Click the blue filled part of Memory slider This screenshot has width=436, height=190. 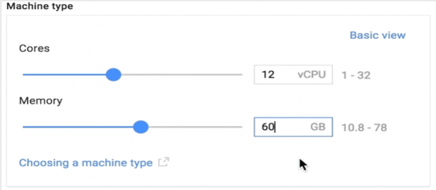tap(78, 127)
